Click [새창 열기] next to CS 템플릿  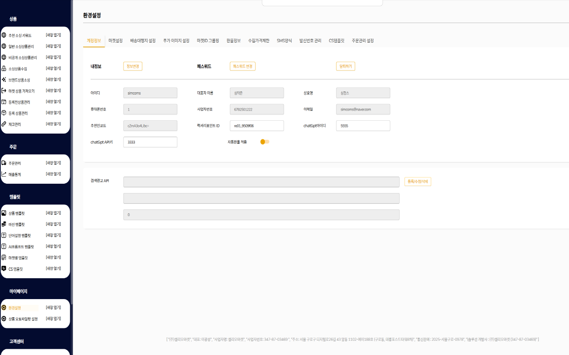53,268
